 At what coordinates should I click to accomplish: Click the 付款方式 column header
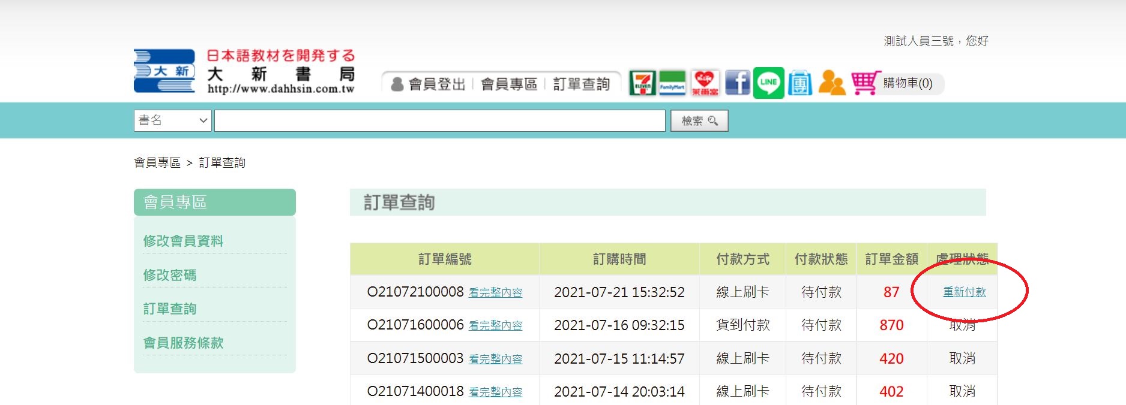click(x=743, y=259)
